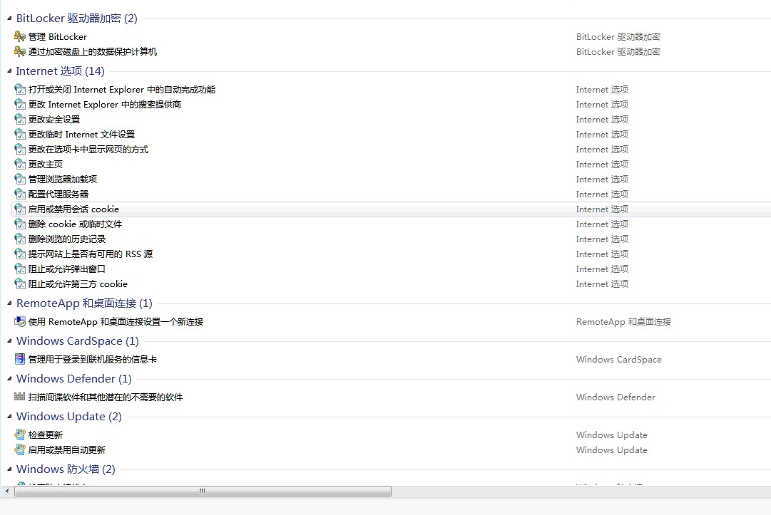Open the 配置代理服务器 link
Viewport: 771px width, 515px height.
tap(58, 194)
